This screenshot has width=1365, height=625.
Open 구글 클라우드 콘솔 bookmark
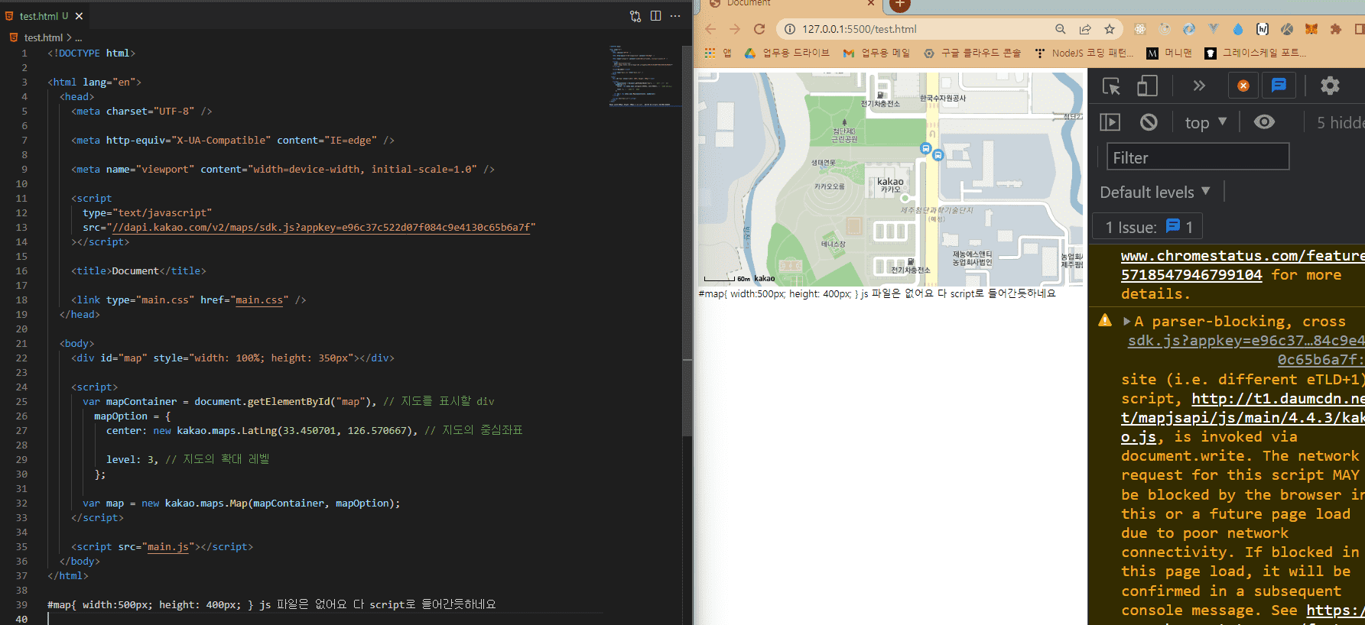(x=972, y=53)
